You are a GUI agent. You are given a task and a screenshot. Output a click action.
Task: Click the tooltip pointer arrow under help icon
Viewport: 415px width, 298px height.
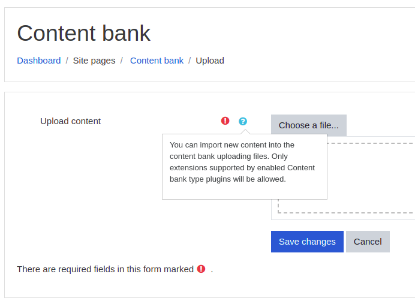pyautogui.click(x=245, y=132)
